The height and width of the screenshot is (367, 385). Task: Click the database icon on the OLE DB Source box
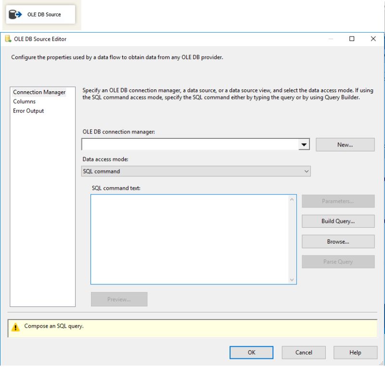tap(13, 14)
